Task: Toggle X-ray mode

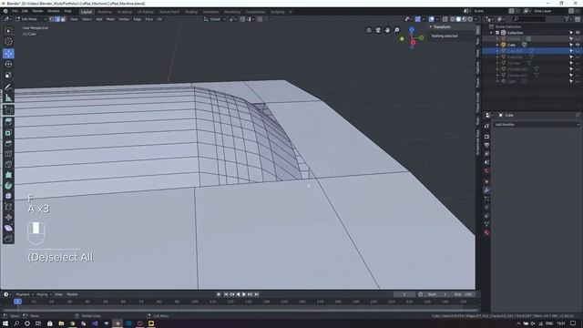Action: [x=445, y=19]
